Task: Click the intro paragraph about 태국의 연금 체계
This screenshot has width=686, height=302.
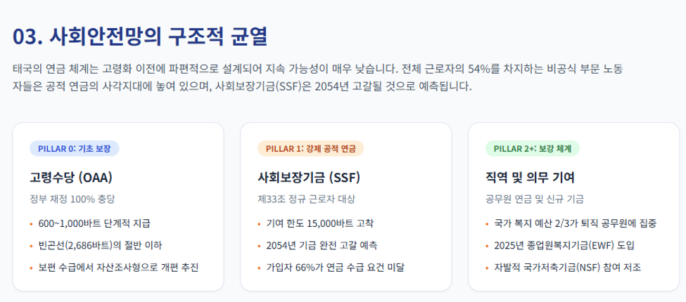Action: (317, 78)
